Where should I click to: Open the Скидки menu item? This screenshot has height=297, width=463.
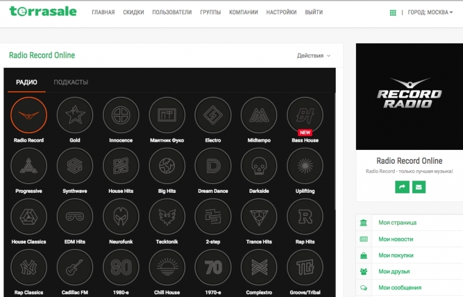(x=133, y=12)
